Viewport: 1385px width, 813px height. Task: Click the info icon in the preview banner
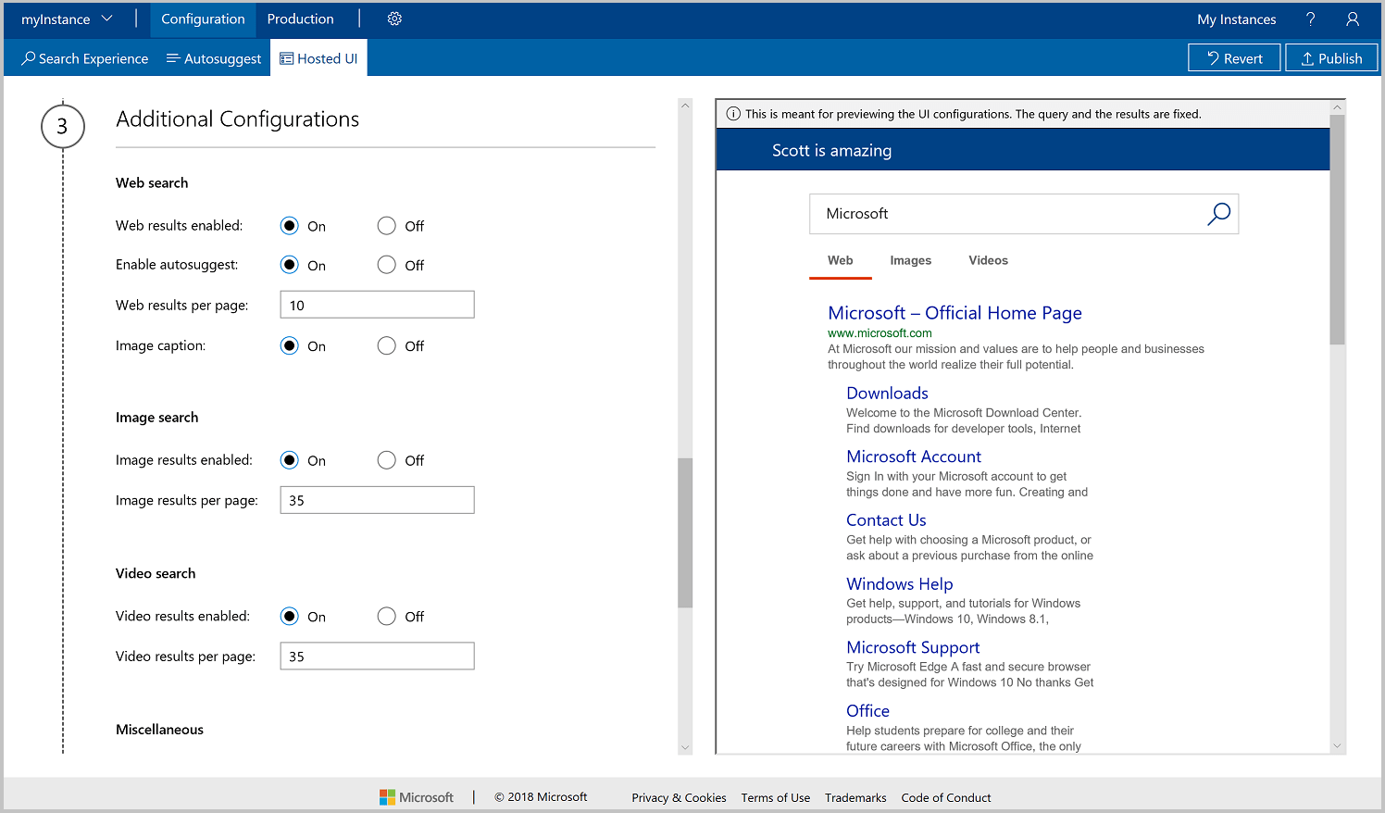(733, 113)
